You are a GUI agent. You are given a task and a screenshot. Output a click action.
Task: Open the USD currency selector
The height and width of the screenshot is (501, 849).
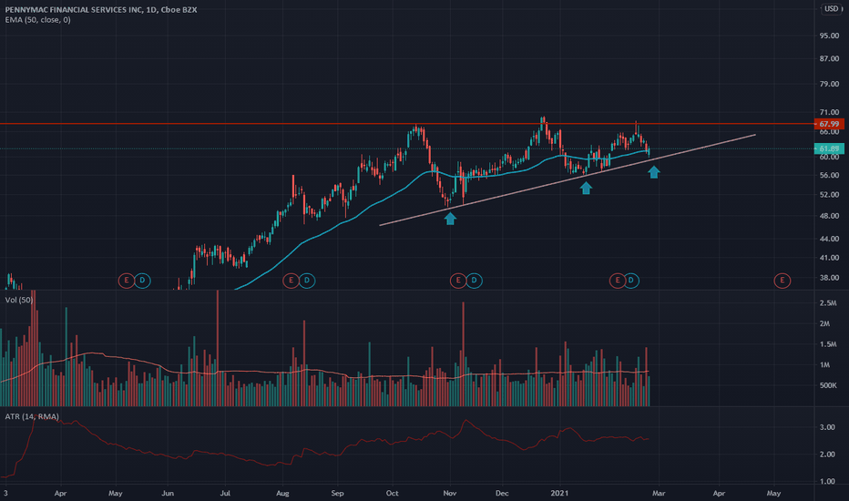point(832,9)
